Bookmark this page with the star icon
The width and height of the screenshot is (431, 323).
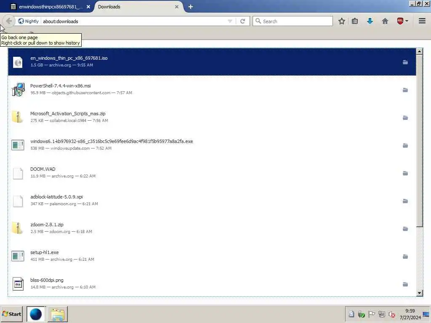[342, 21]
